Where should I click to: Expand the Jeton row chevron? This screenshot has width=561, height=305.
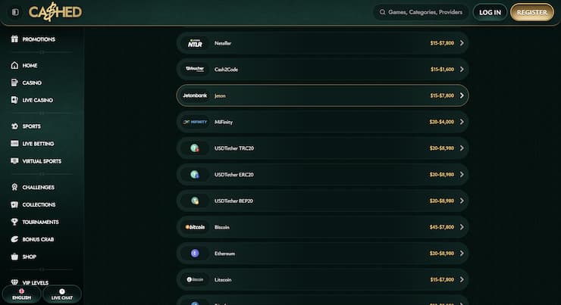coord(462,95)
